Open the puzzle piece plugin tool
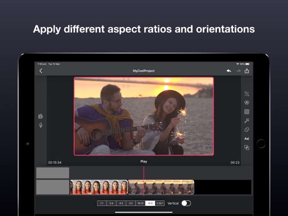Viewport: 288px width, 216px height. (247, 130)
